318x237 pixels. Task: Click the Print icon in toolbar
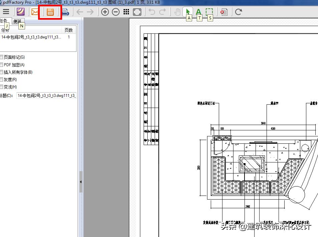(65, 12)
